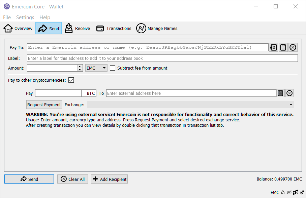Enable Subtract fee from amount
306x198 pixels.
(113, 68)
